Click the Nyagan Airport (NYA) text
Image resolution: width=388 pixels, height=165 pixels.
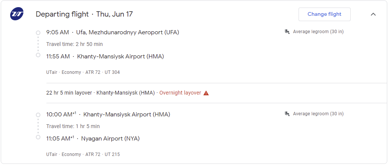(x=110, y=139)
